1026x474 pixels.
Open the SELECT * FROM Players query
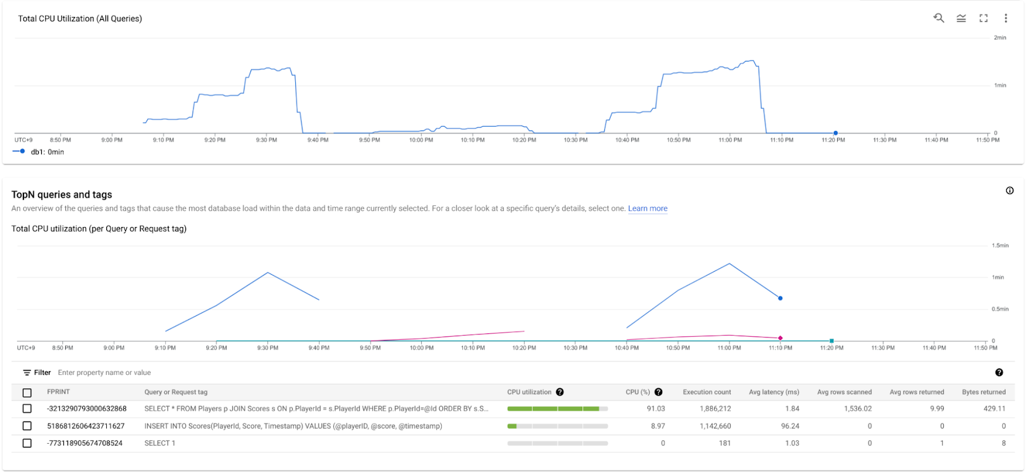(316, 409)
